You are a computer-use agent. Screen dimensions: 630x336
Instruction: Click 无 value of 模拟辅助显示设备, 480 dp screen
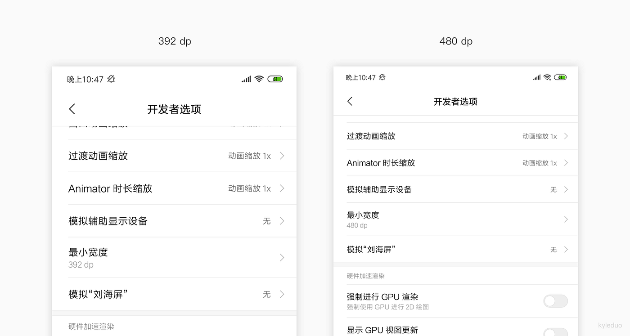tap(553, 190)
